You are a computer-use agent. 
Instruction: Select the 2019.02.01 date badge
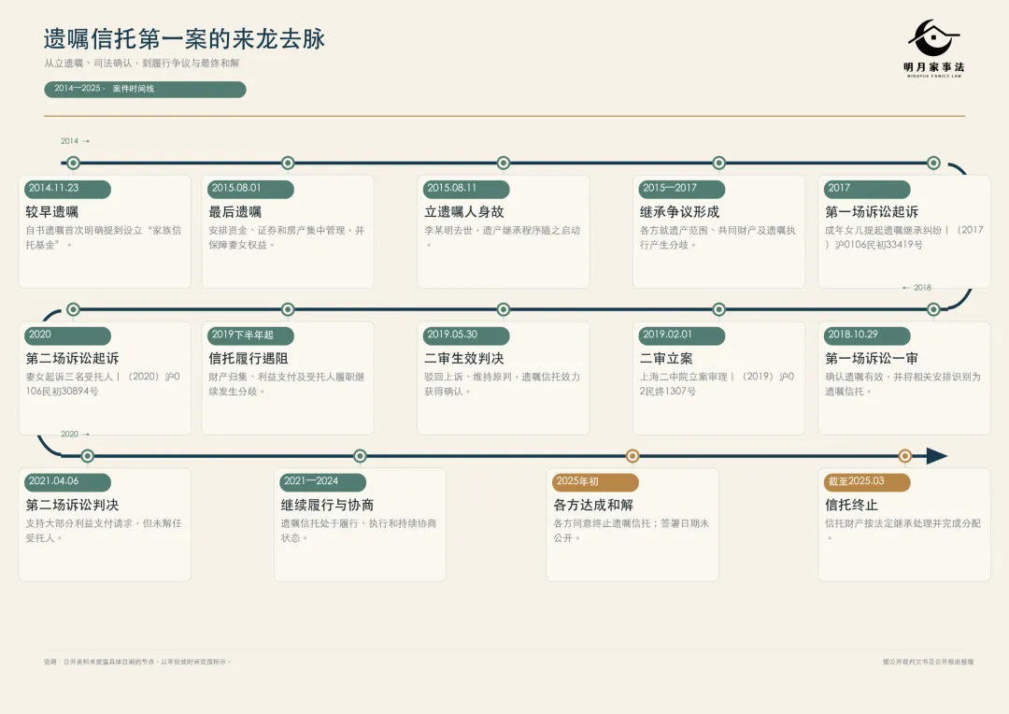pos(682,336)
